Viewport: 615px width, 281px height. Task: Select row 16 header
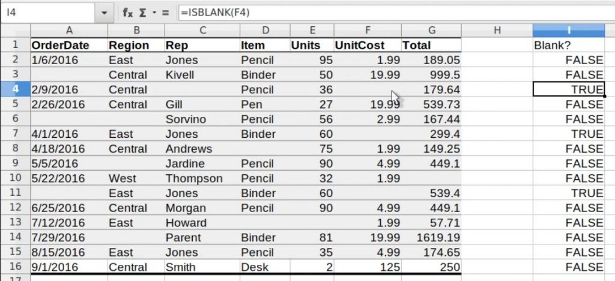pos(15,267)
